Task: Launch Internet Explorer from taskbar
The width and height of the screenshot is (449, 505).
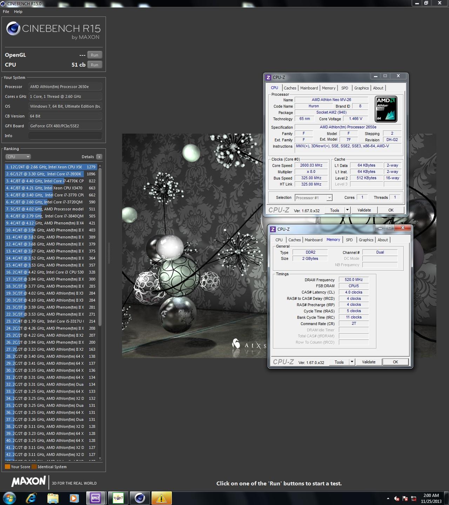Action: click(x=31, y=498)
